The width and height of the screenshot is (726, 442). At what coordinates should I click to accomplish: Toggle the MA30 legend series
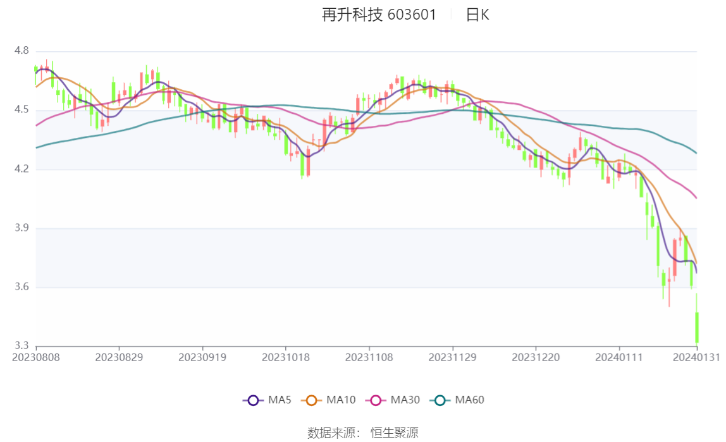[x=393, y=400]
